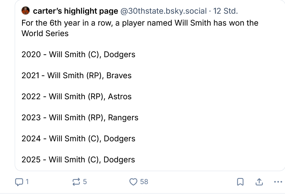This screenshot has height=196, width=285.
Task: Open the "carter's highlight page" display name
Action: (x=75, y=11)
